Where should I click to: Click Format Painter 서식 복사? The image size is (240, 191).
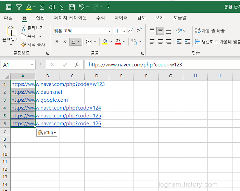point(33,44)
